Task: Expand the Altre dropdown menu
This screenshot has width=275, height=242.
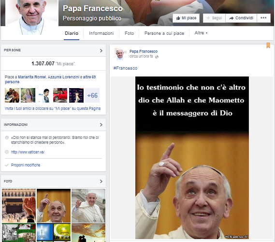Action: 201,33
